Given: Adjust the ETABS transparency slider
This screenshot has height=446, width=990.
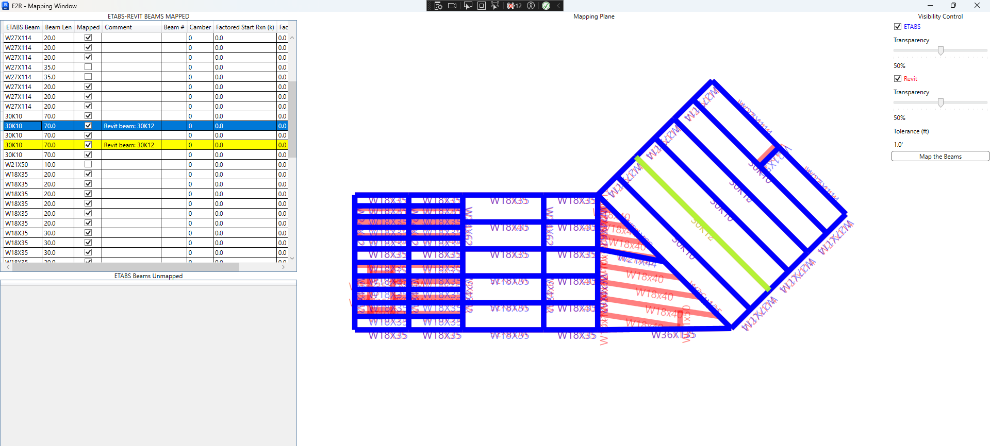Looking at the screenshot, I should pyautogui.click(x=940, y=50).
